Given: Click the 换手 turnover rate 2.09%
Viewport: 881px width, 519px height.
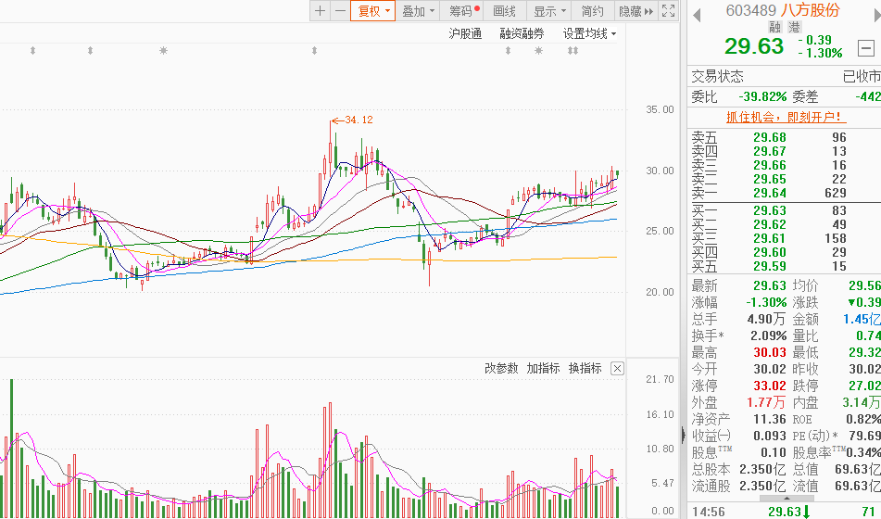Looking at the screenshot, I should 769,335.
